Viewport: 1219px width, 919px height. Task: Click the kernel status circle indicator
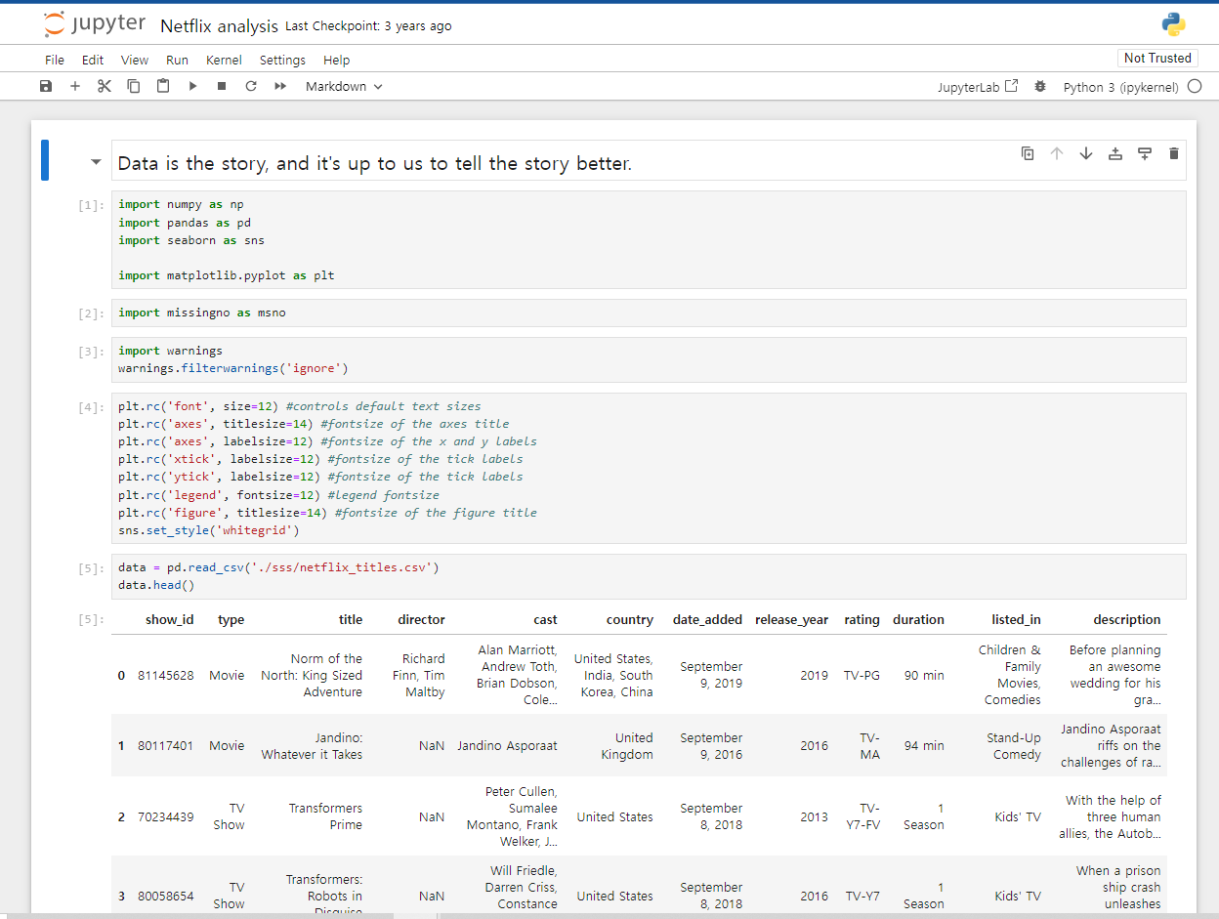tap(1195, 86)
